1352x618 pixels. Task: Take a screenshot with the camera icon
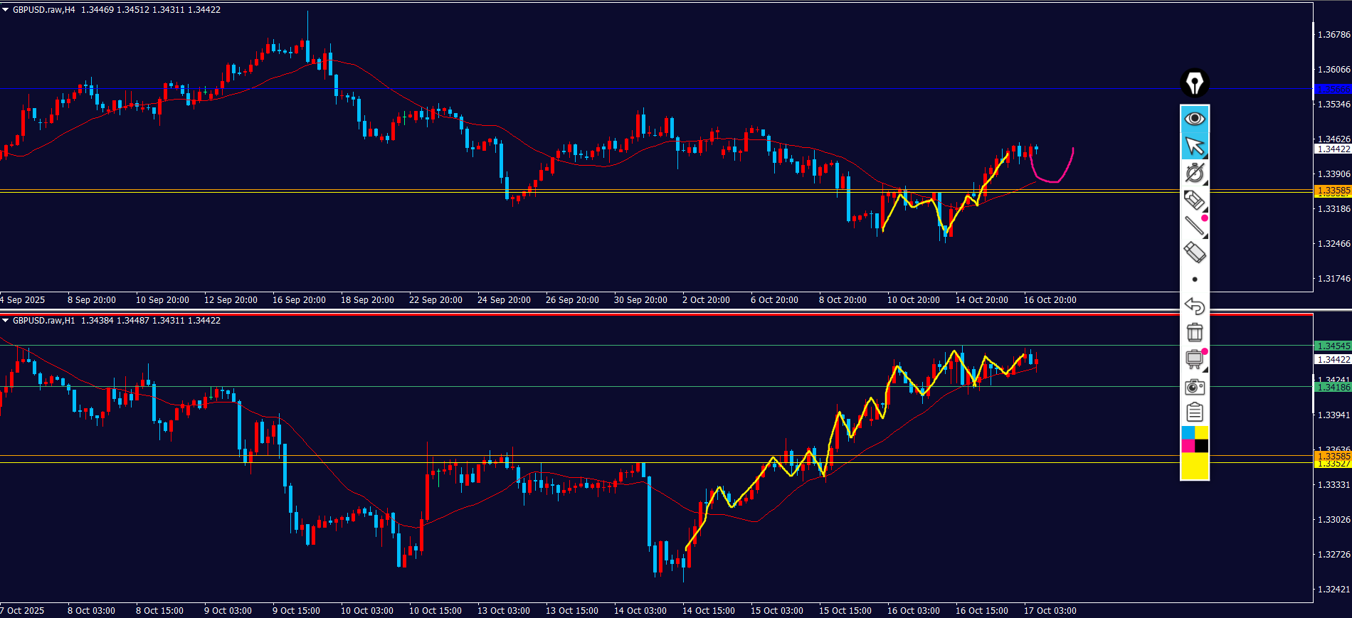1194,387
